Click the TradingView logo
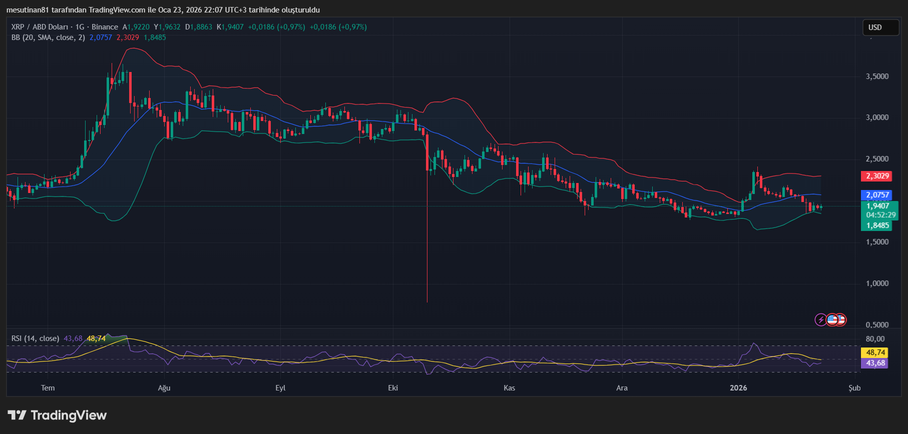 pyautogui.click(x=57, y=415)
